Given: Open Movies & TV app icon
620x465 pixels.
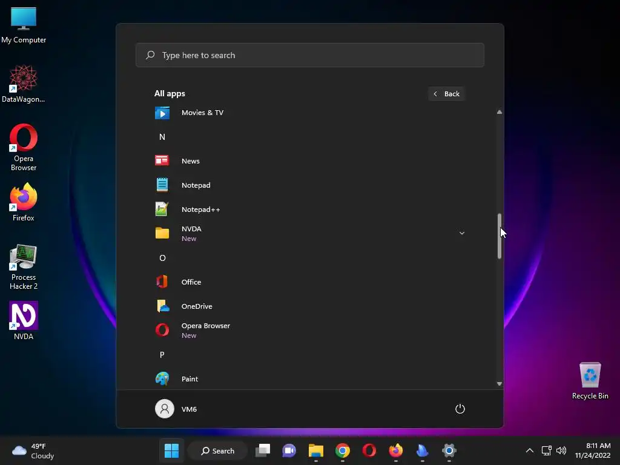Looking at the screenshot, I should (162, 113).
